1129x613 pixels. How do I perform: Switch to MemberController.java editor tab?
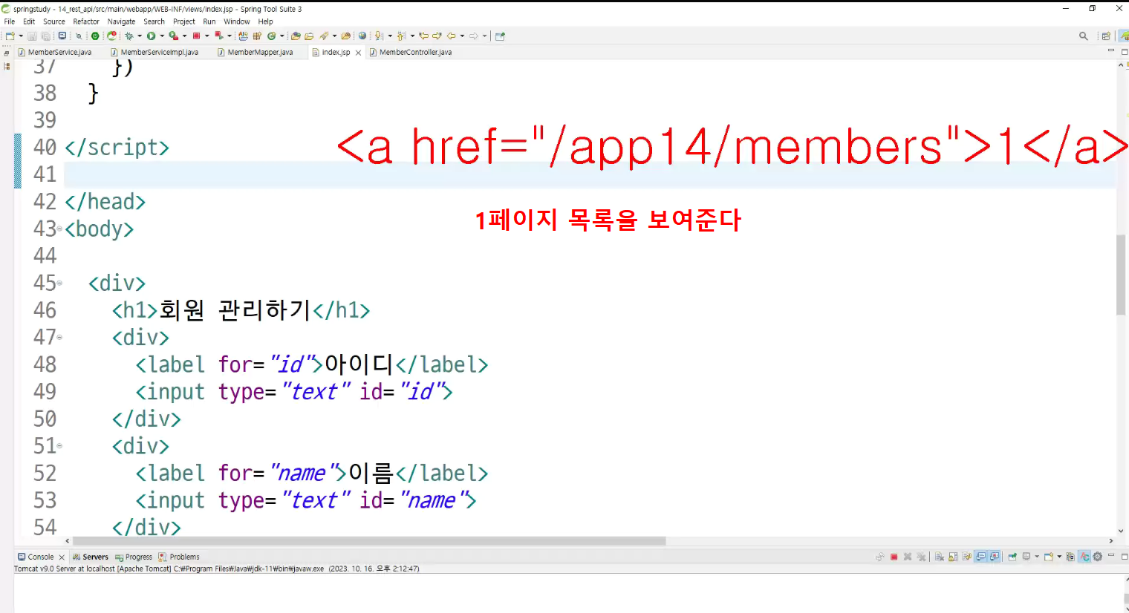[x=411, y=52]
